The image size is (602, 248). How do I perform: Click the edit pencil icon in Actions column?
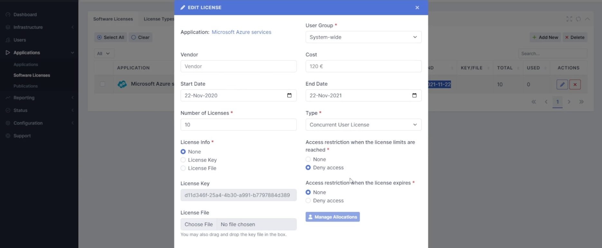[562, 84]
